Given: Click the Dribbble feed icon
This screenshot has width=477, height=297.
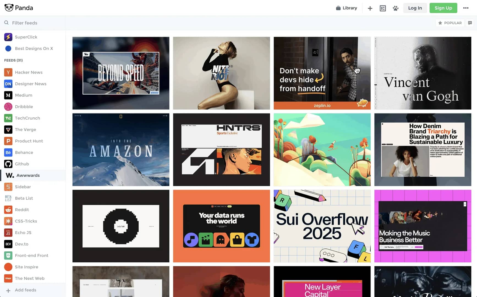Looking at the screenshot, I should pyautogui.click(x=8, y=106).
